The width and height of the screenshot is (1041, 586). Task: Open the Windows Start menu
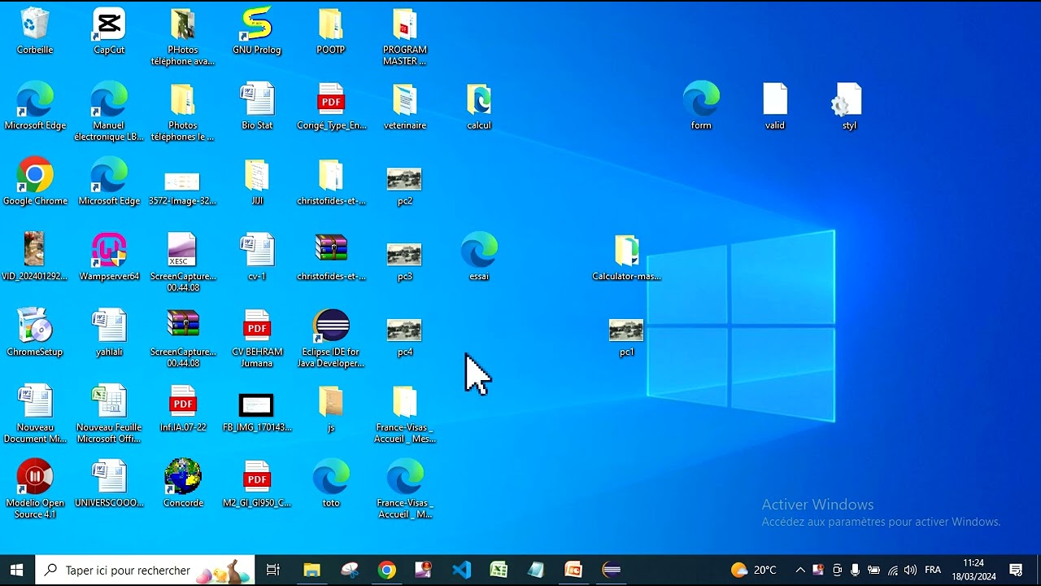16,570
